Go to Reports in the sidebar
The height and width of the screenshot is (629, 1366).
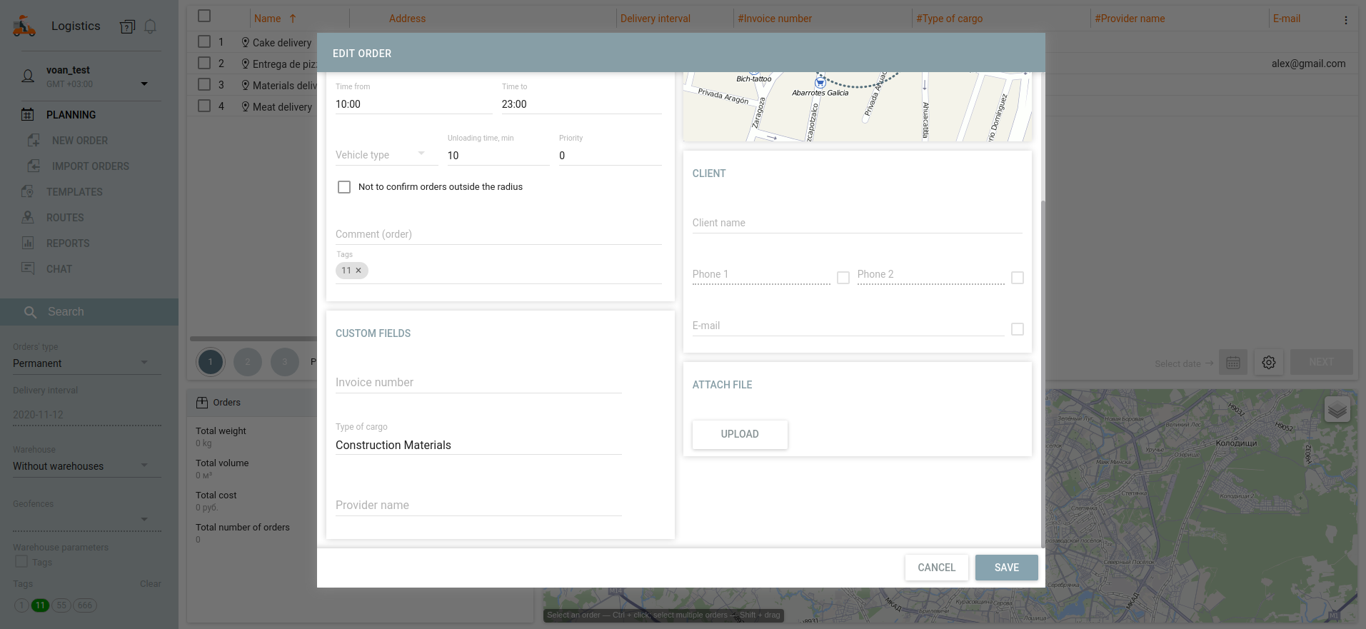coord(68,243)
